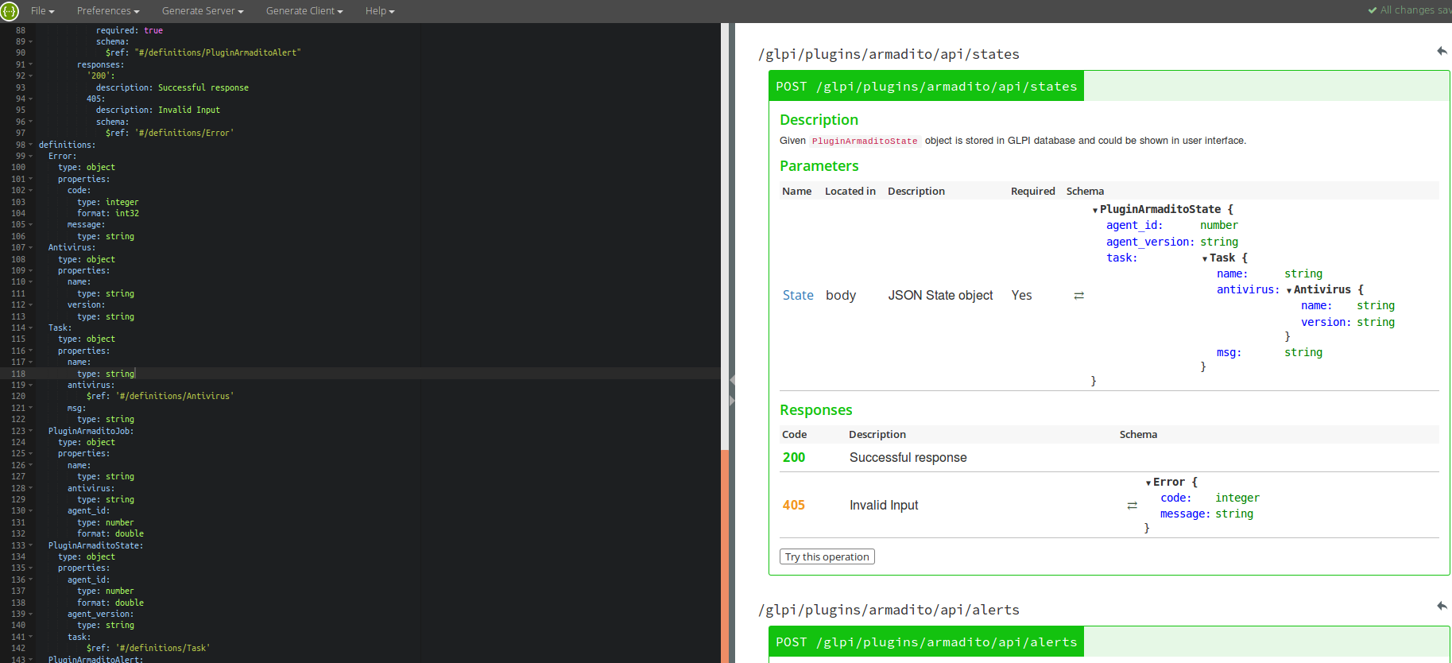Collapse the Antivirus schema triangle
The image size is (1452, 663).
1289,291
